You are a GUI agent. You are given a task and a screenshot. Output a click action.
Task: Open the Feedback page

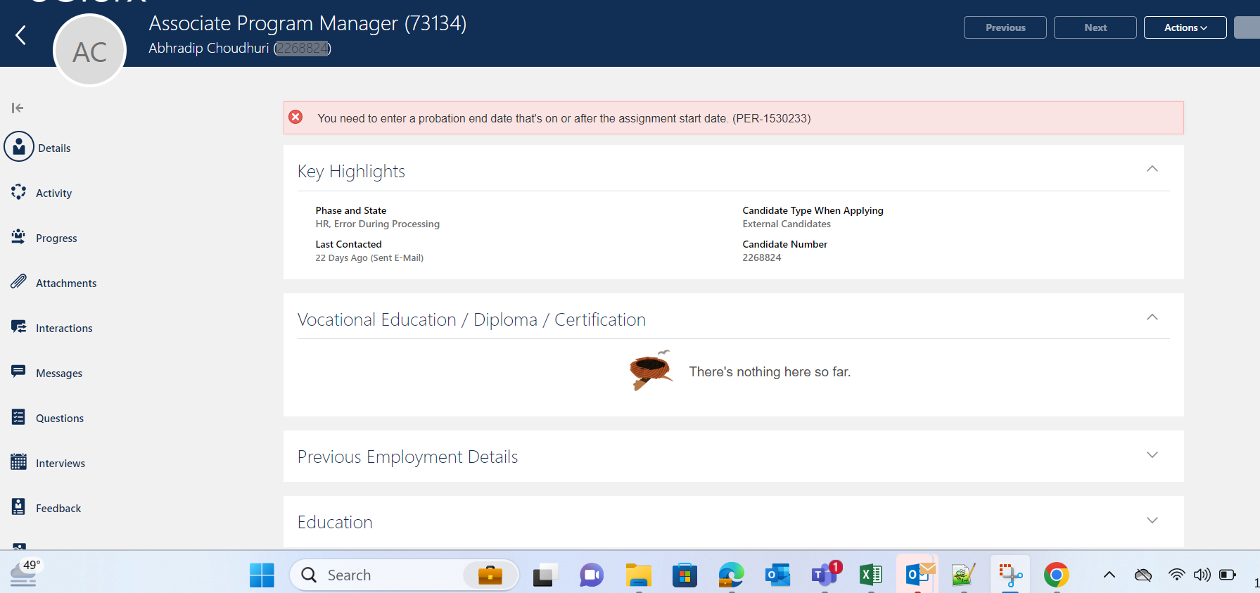pyautogui.click(x=46, y=508)
